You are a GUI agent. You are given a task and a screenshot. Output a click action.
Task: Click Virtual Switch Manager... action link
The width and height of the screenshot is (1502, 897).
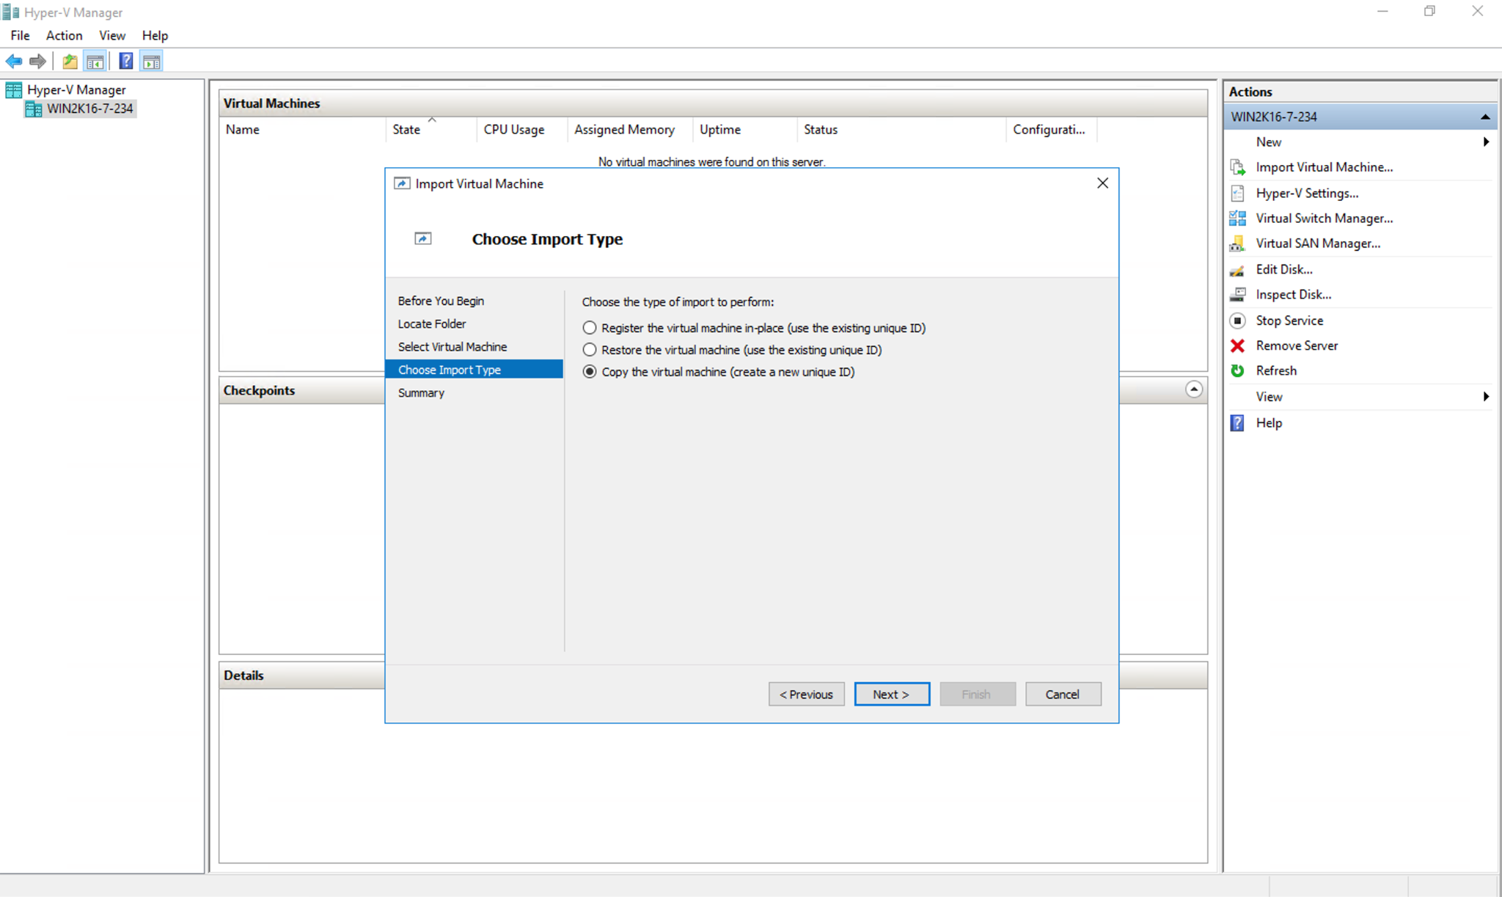click(1324, 218)
